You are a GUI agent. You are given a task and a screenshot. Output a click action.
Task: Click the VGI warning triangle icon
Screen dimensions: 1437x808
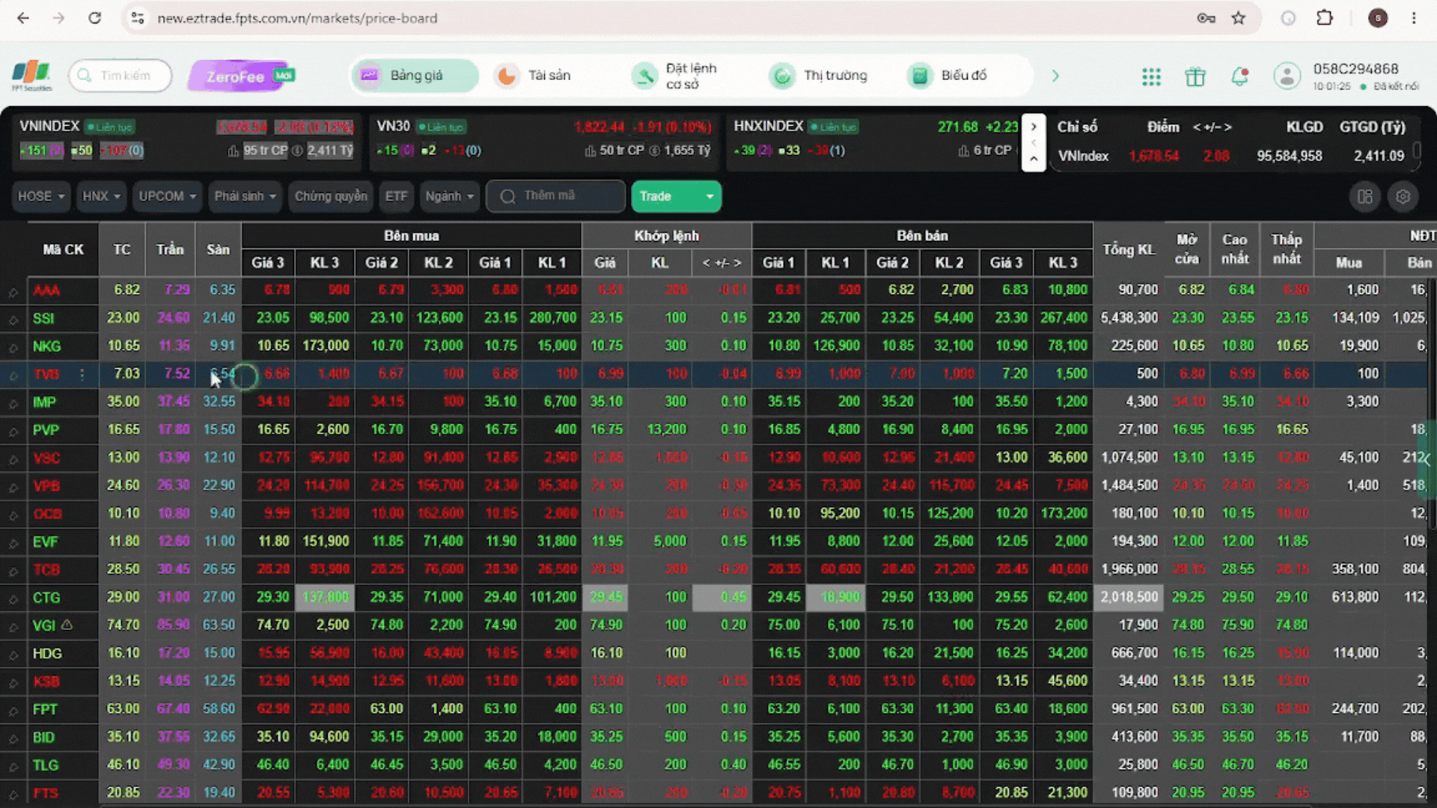pyautogui.click(x=67, y=625)
